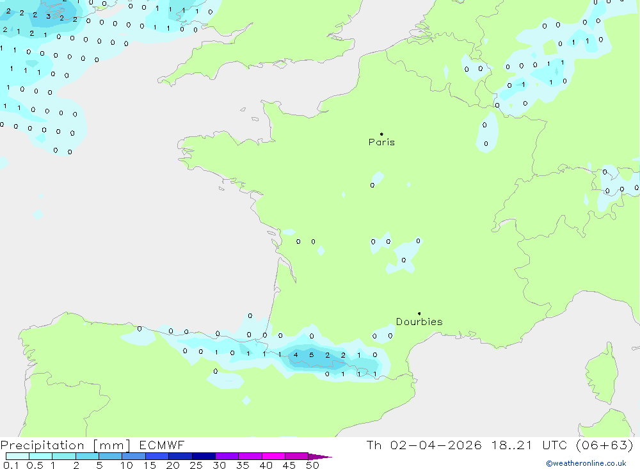Screen dimensions: 640x469
Task: Click the purple arrow tip ending the legend
Action: pyautogui.click(x=320, y=456)
